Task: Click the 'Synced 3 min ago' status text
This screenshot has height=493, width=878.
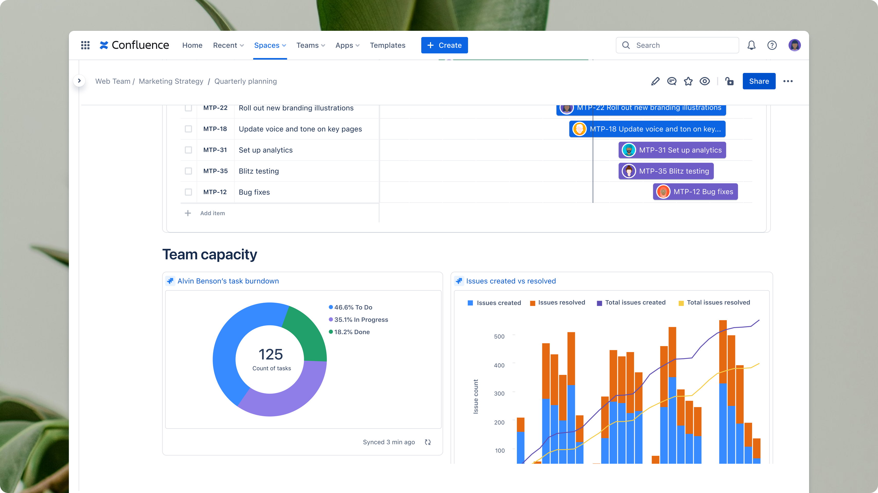Action: point(389,442)
